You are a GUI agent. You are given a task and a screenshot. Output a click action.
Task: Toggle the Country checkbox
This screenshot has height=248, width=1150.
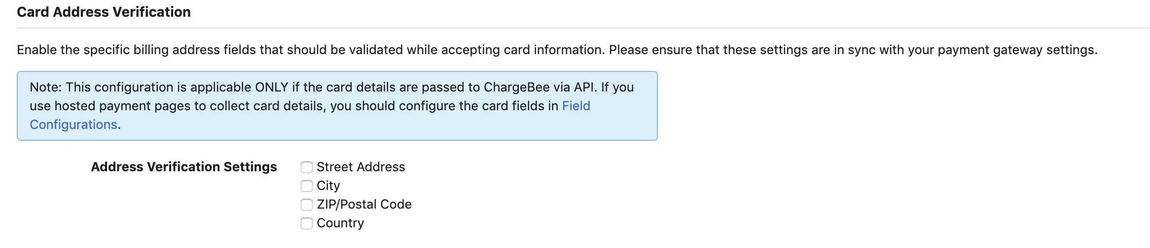click(x=307, y=223)
